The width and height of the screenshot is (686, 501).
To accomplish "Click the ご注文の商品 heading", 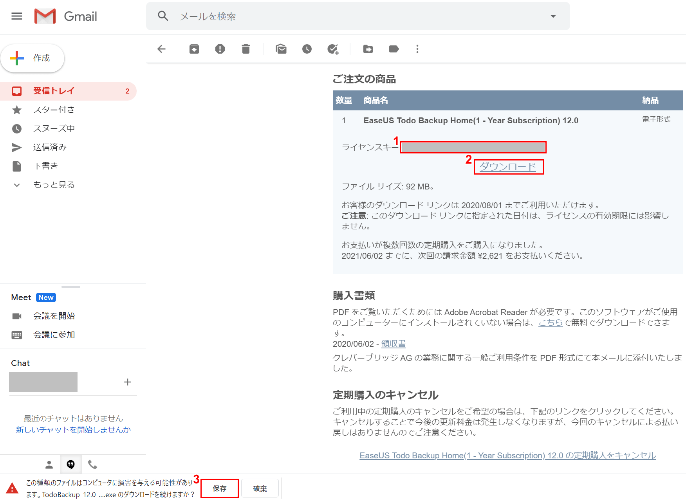I will 364,79.
